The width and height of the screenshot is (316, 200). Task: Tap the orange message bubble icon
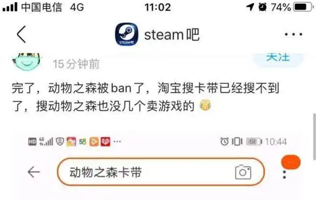tap(291, 162)
